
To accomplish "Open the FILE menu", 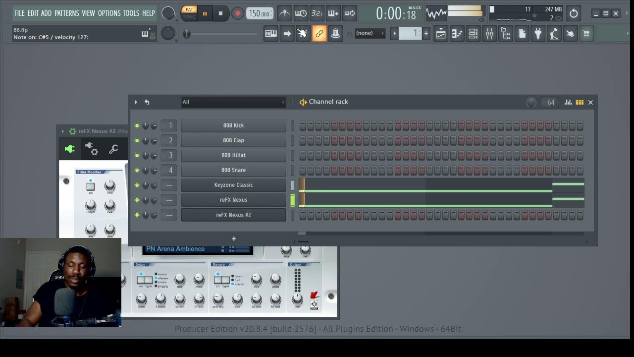I will (x=19, y=13).
